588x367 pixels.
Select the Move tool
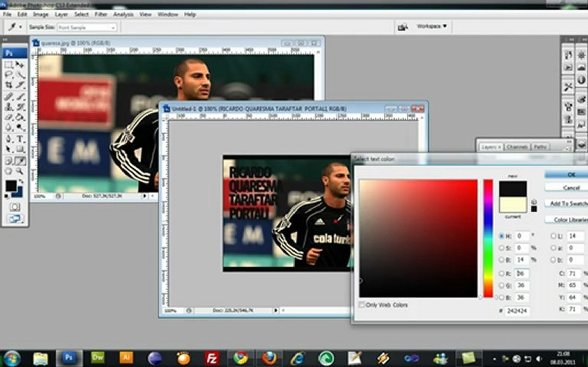(x=20, y=65)
